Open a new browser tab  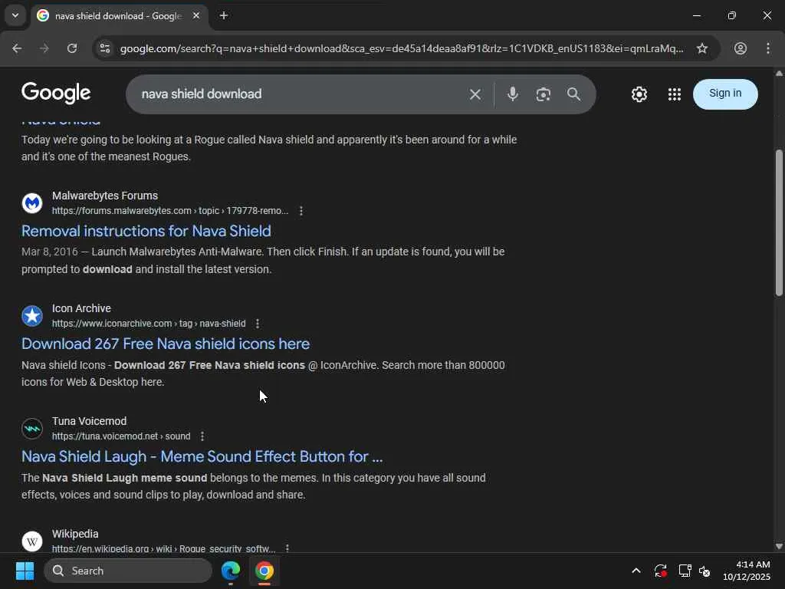tap(224, 16)
